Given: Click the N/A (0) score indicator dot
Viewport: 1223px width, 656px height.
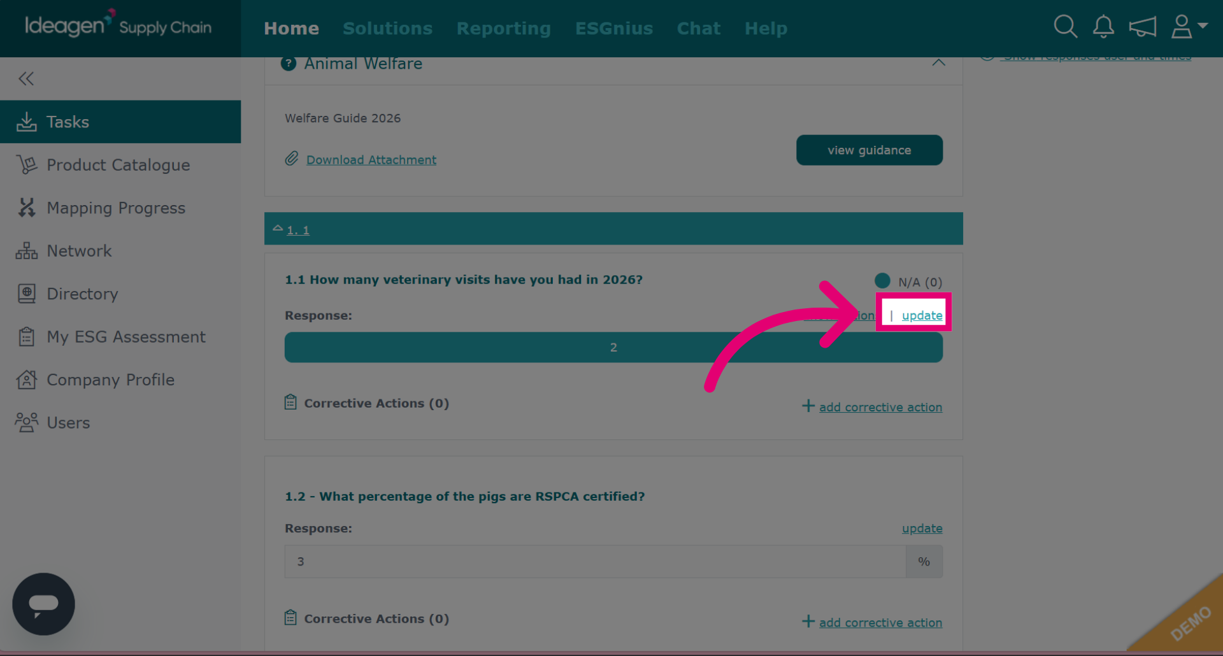Looking at the screenshot, I should 882,280.
